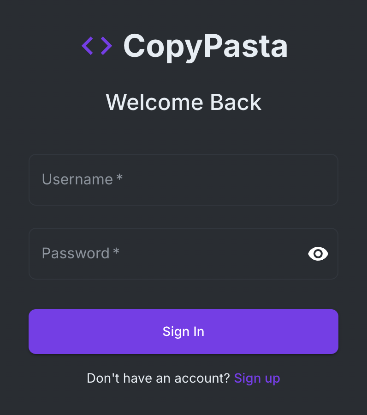This screenshot has height=415, width=367.
Task: Click the Welcome Back heading
Action: pyautogui.click(x=183, y=102)
